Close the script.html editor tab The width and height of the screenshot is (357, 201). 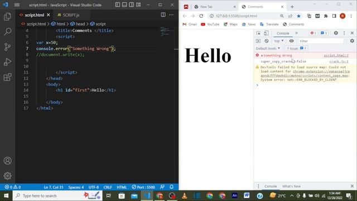(49, 15)
